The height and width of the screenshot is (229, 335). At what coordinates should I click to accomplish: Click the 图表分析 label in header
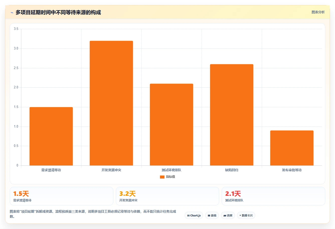(x=318, y=12)
